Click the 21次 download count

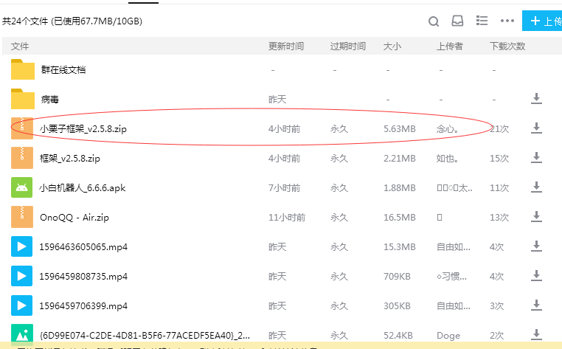click(499, 129)
